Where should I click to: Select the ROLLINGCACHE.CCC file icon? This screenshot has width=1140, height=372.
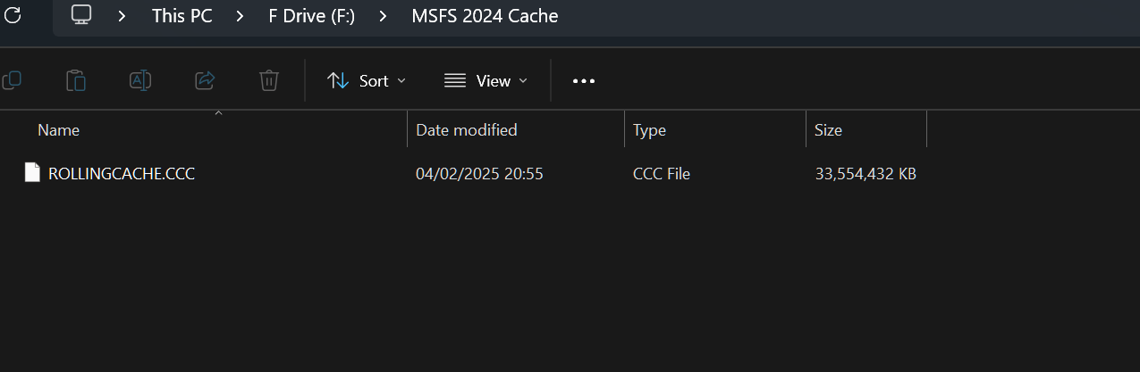click(32, 172)
